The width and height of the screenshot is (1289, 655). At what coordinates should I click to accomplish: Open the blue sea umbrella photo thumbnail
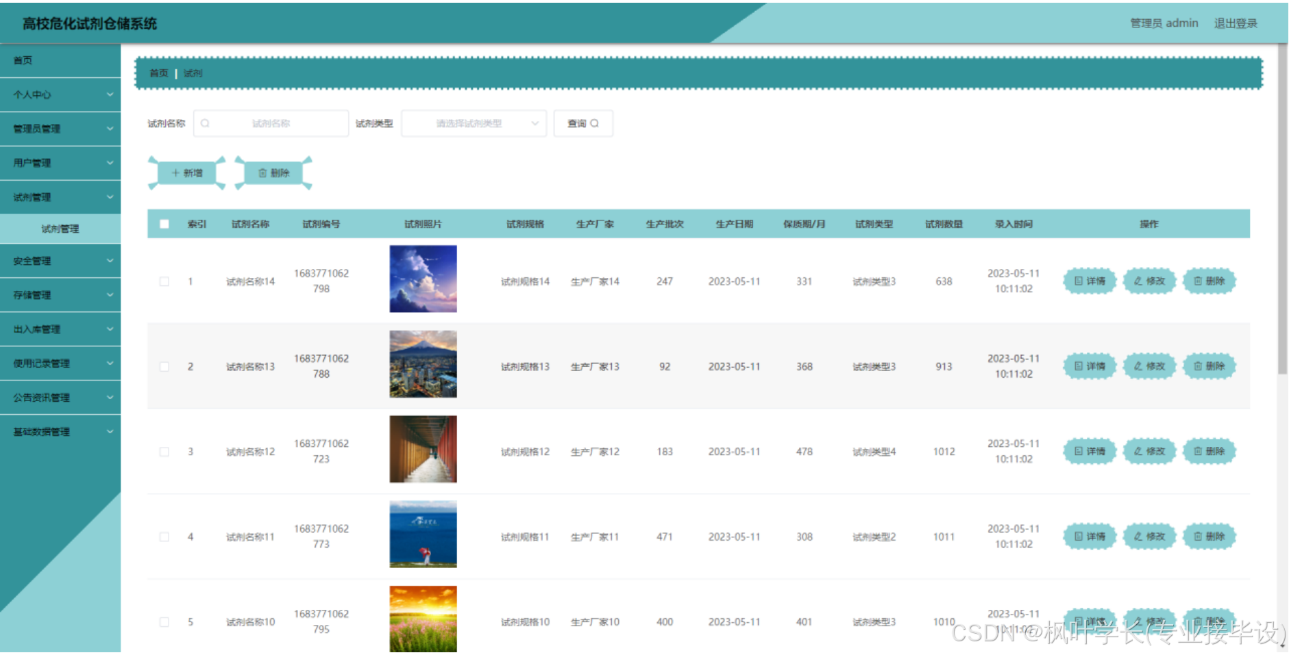pyautogui.click(x=423, y=535)
